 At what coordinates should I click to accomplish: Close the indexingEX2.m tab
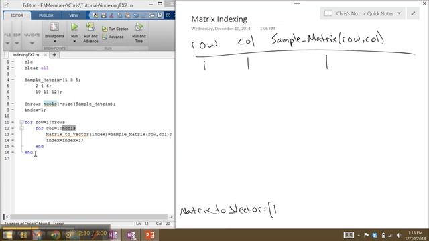coord(46,55)
